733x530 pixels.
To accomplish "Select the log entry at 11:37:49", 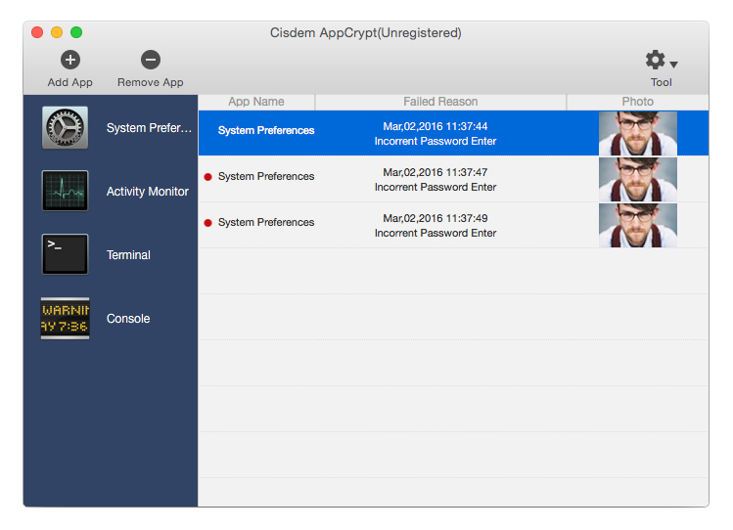I will pos(453,225).
